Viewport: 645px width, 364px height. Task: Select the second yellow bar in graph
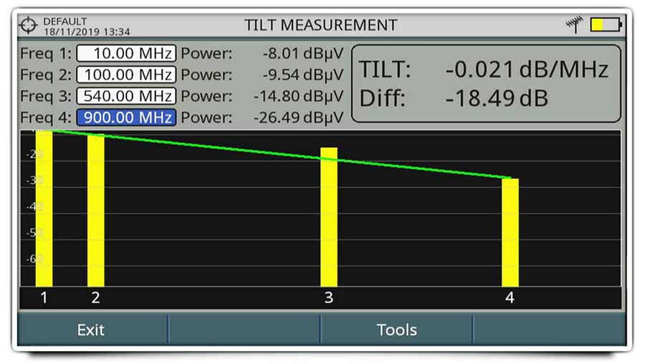tap(95, 211)
